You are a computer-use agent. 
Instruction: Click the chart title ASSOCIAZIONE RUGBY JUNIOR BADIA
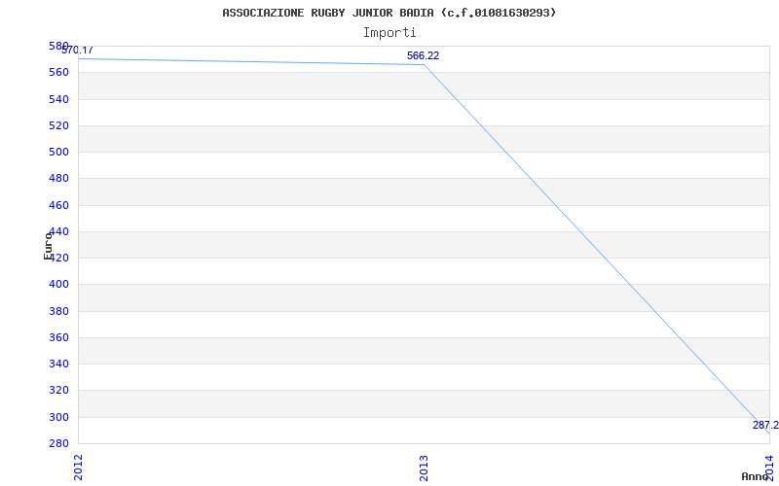point(389,13)
